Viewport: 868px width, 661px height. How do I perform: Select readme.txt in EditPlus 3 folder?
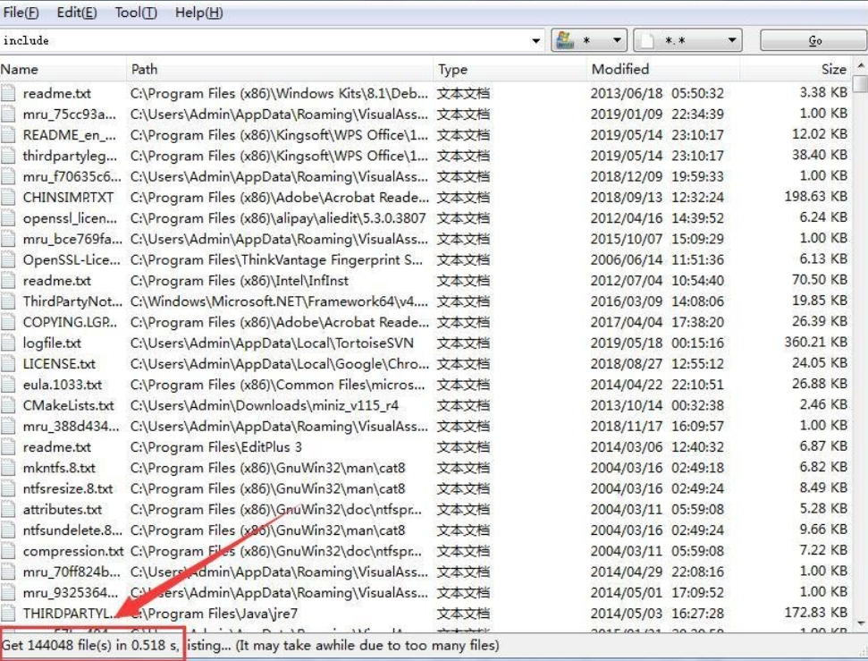(x=57, y=447)
